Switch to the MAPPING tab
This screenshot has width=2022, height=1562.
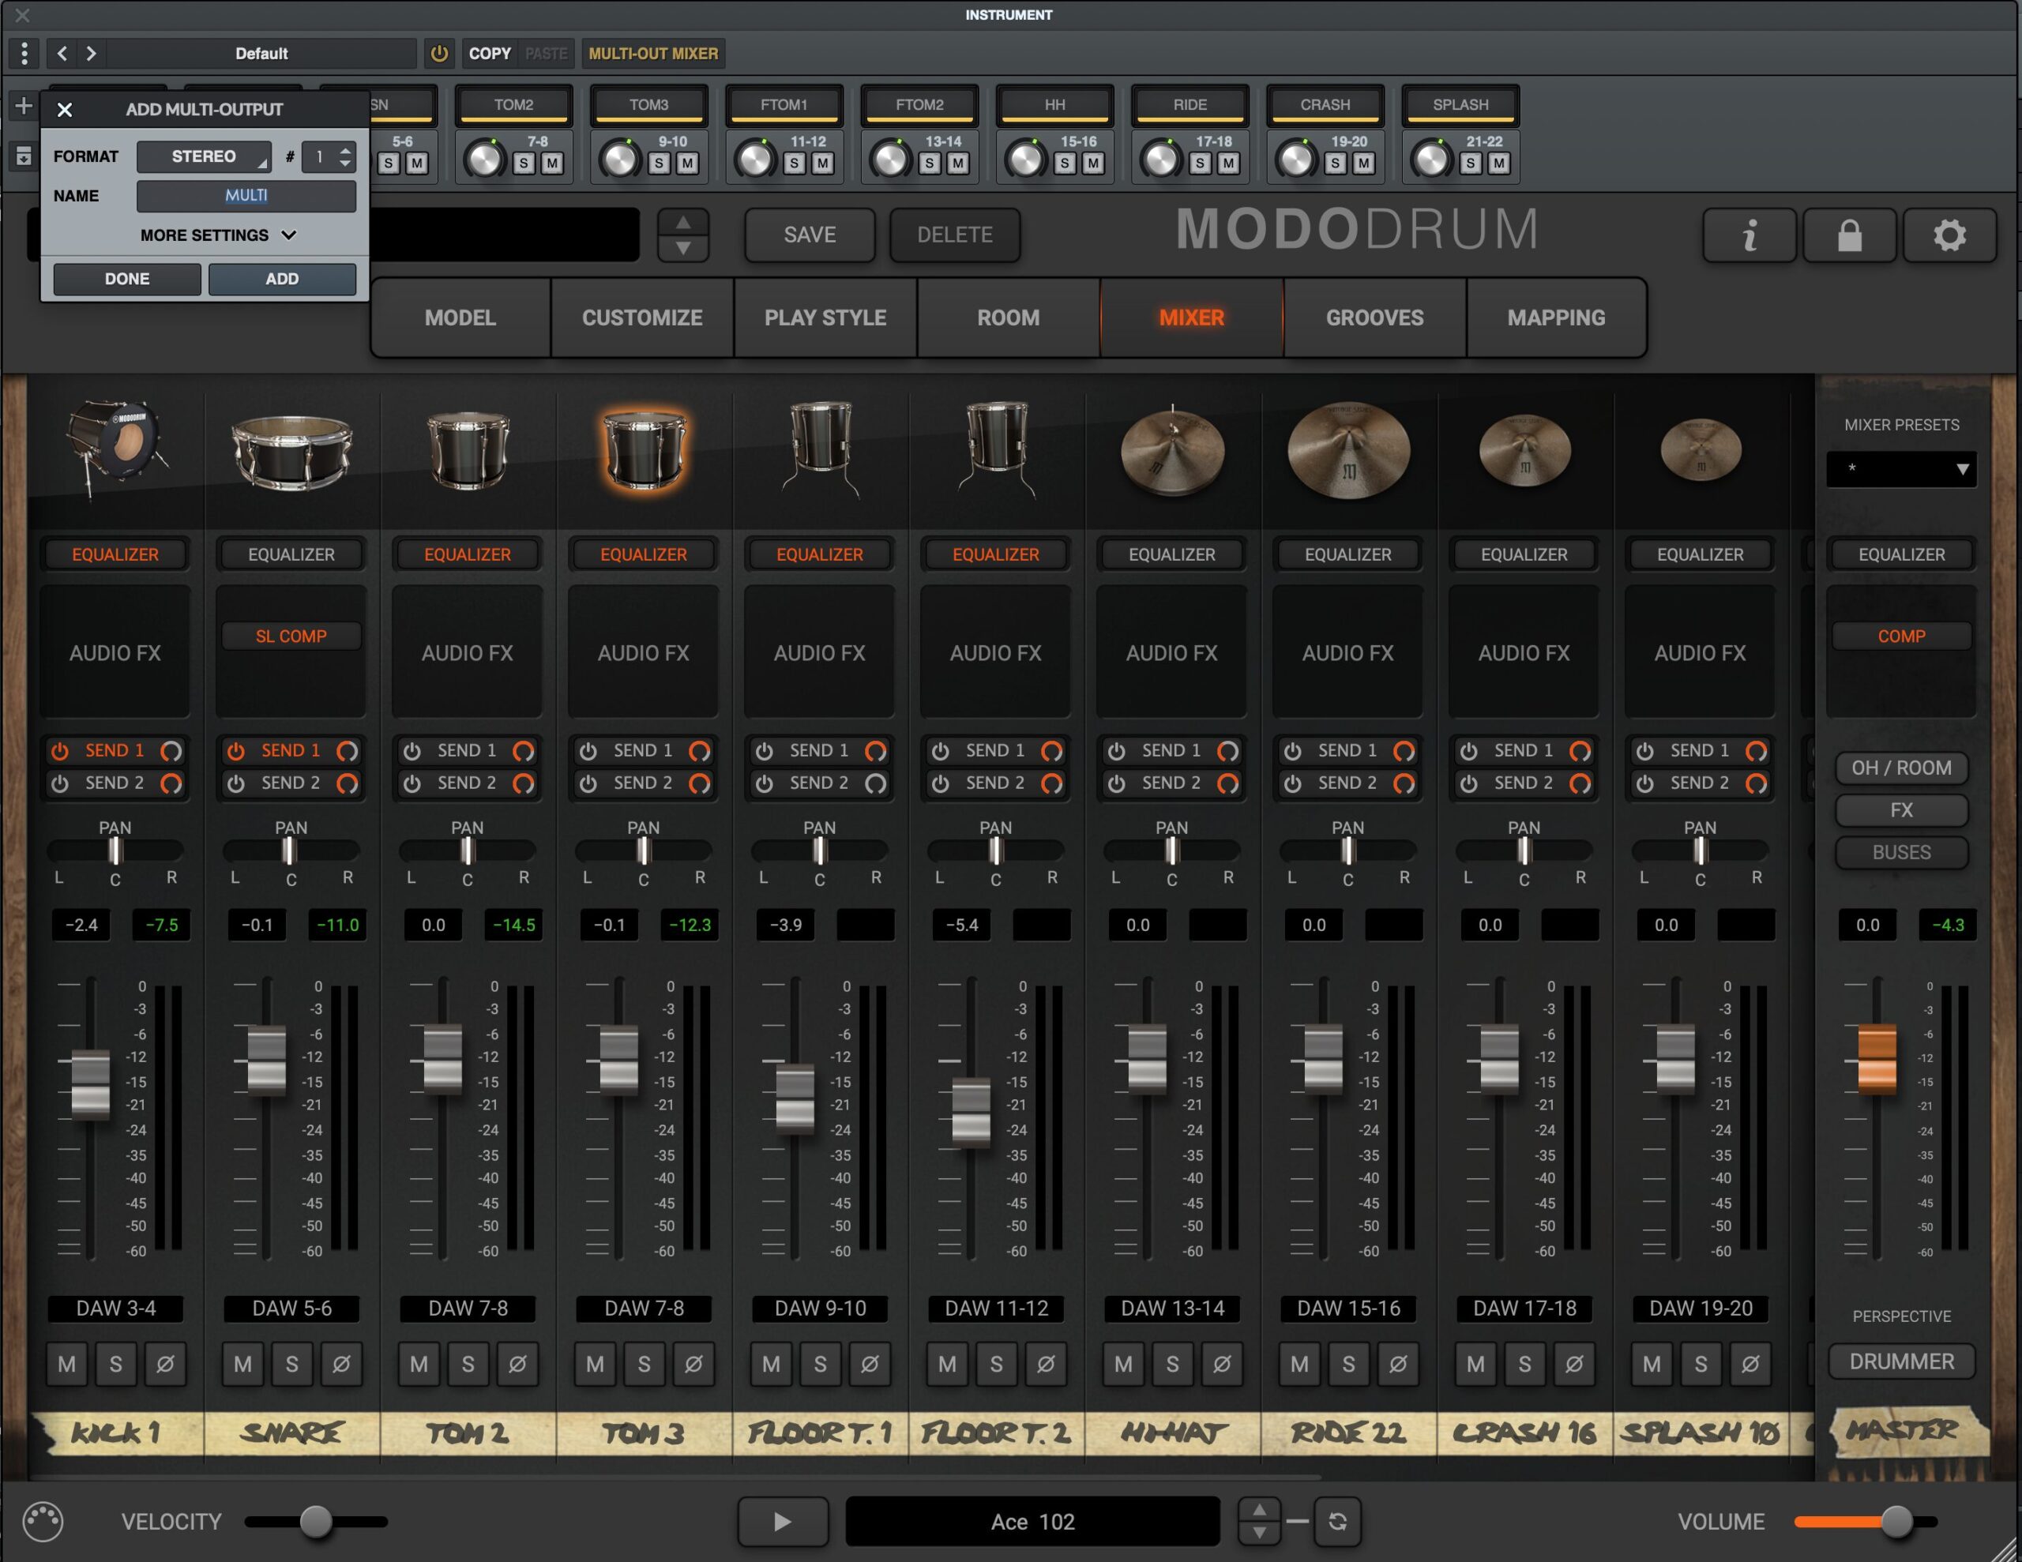tap(1556, 317)
